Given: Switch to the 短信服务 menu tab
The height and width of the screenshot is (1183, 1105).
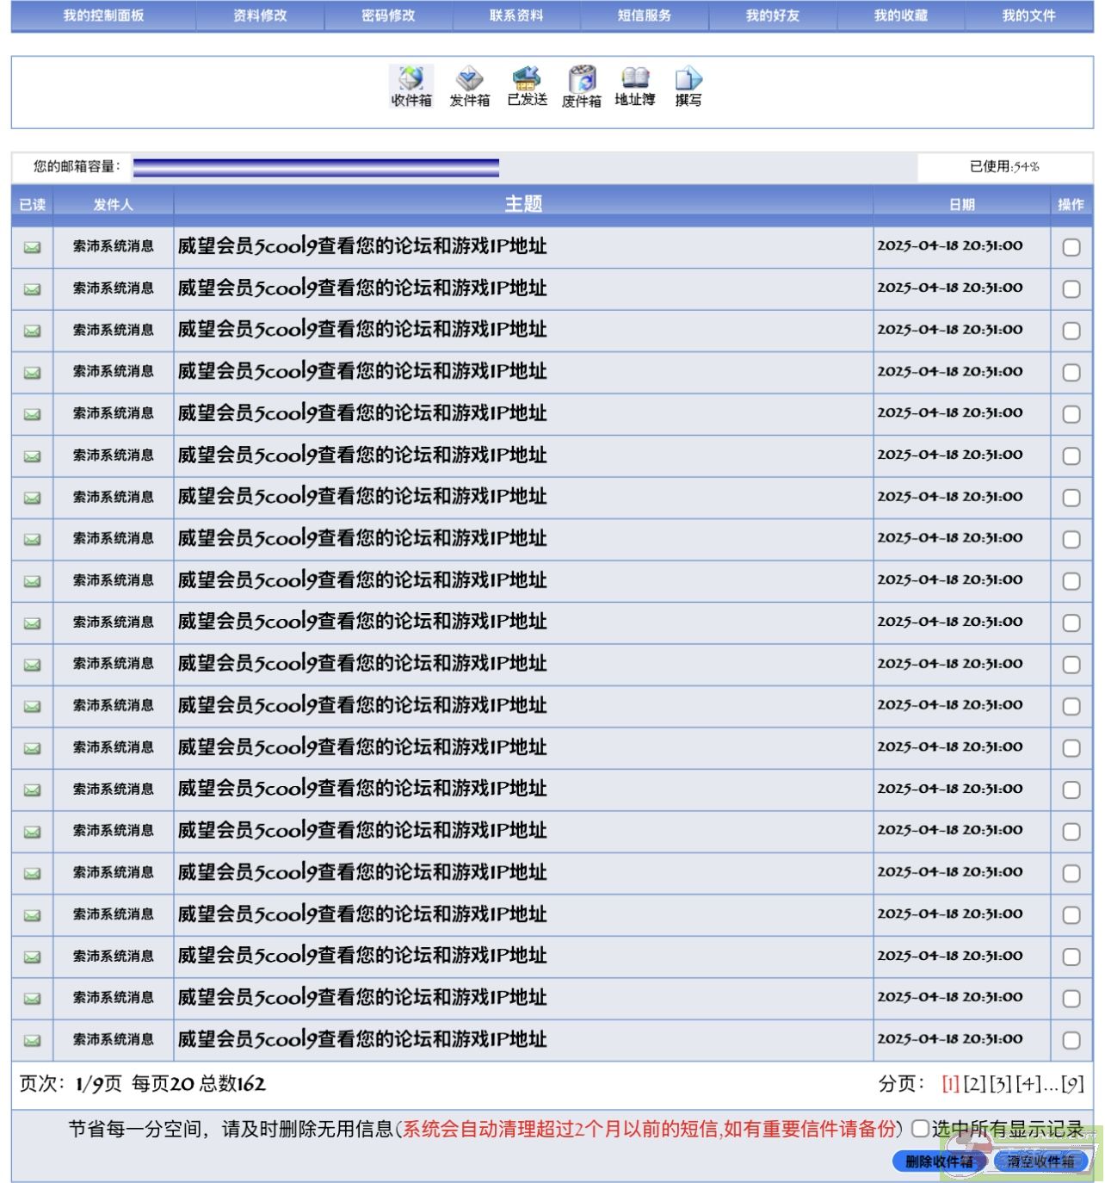Looking at the screenshot, I should 644,15.
